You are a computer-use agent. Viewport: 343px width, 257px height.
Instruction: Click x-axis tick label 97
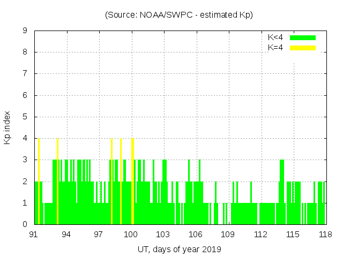98,234
